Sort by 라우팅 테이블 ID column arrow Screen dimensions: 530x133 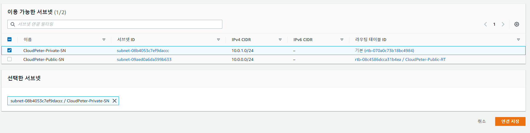point(518,40)
